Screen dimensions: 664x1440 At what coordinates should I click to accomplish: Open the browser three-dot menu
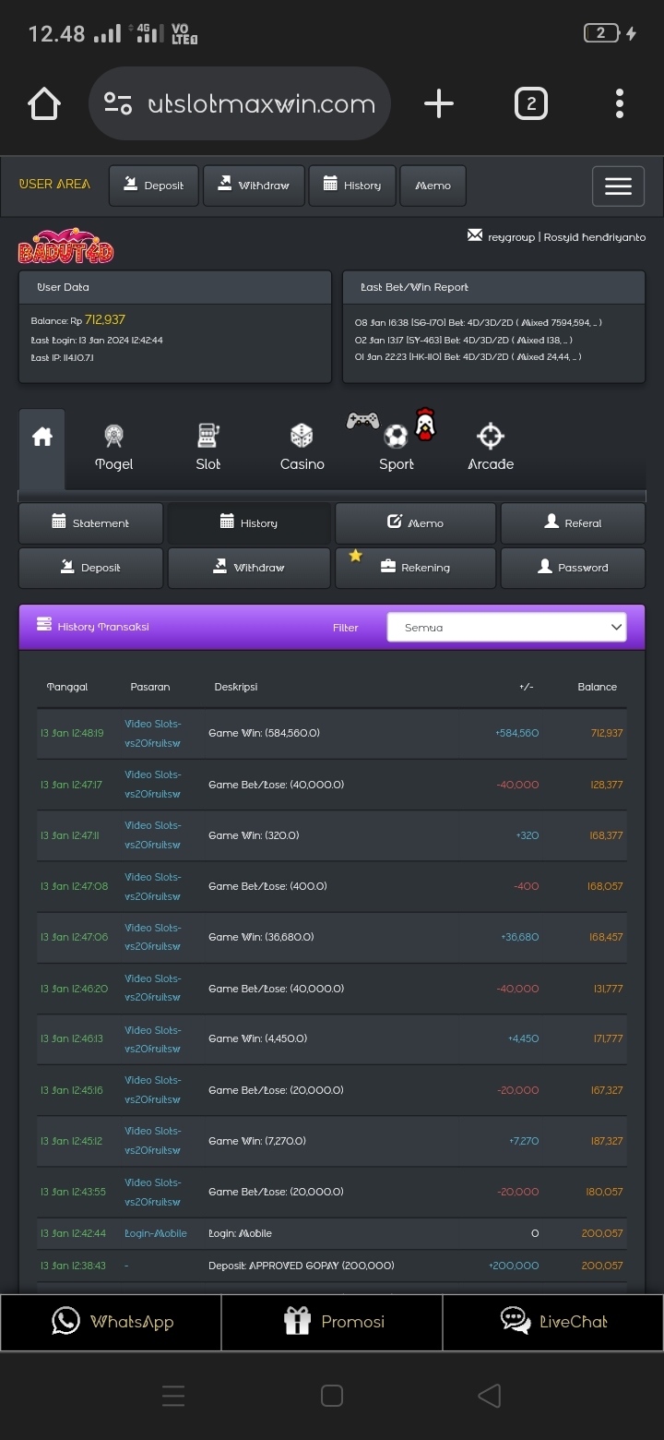[619, 104]
